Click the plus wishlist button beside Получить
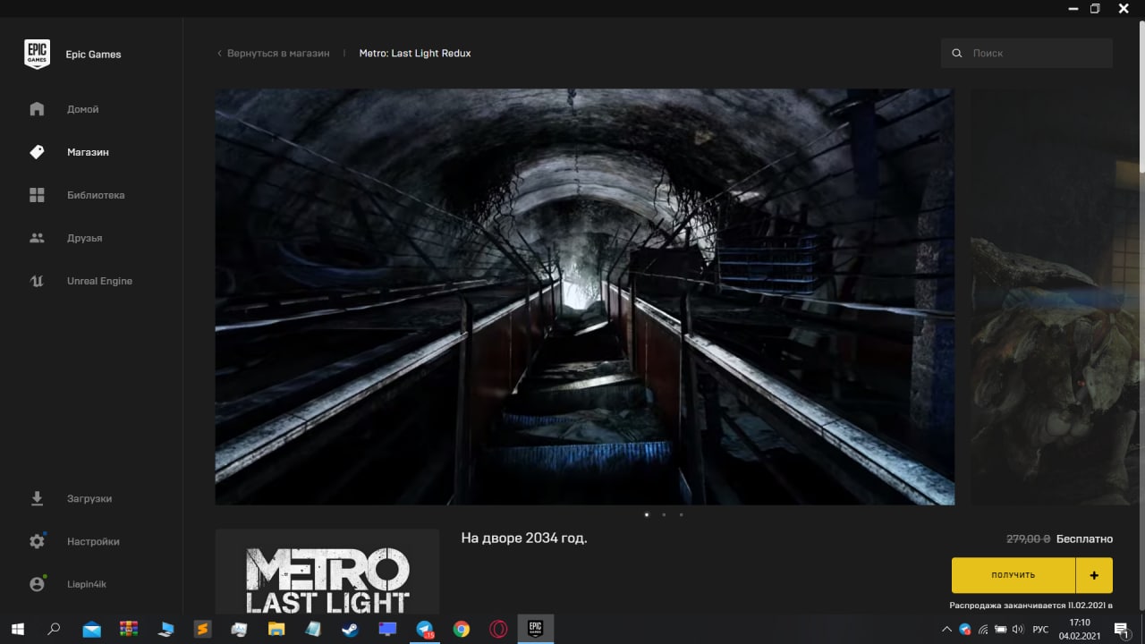The image size is (1145, 644). pyautogui.click(x=1095, y=575)
